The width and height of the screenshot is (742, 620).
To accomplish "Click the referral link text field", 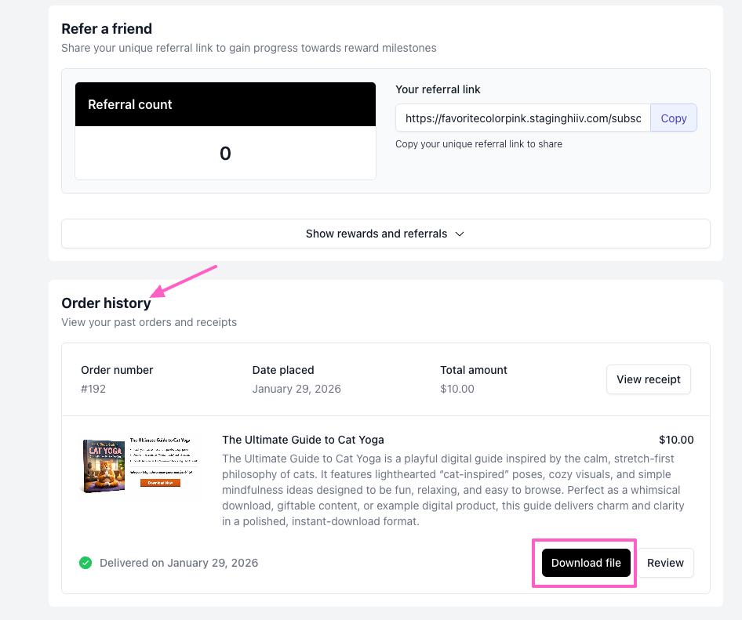I will coord(522,118).
